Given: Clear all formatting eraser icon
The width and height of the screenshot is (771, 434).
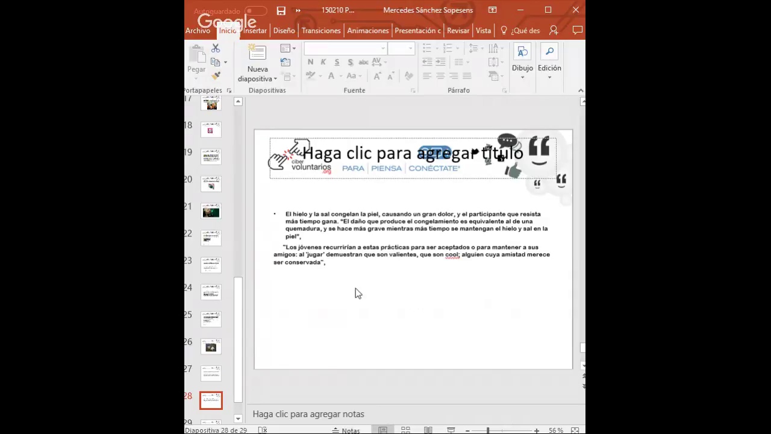Looking at the screenshot, I should [x=409, y=76].
